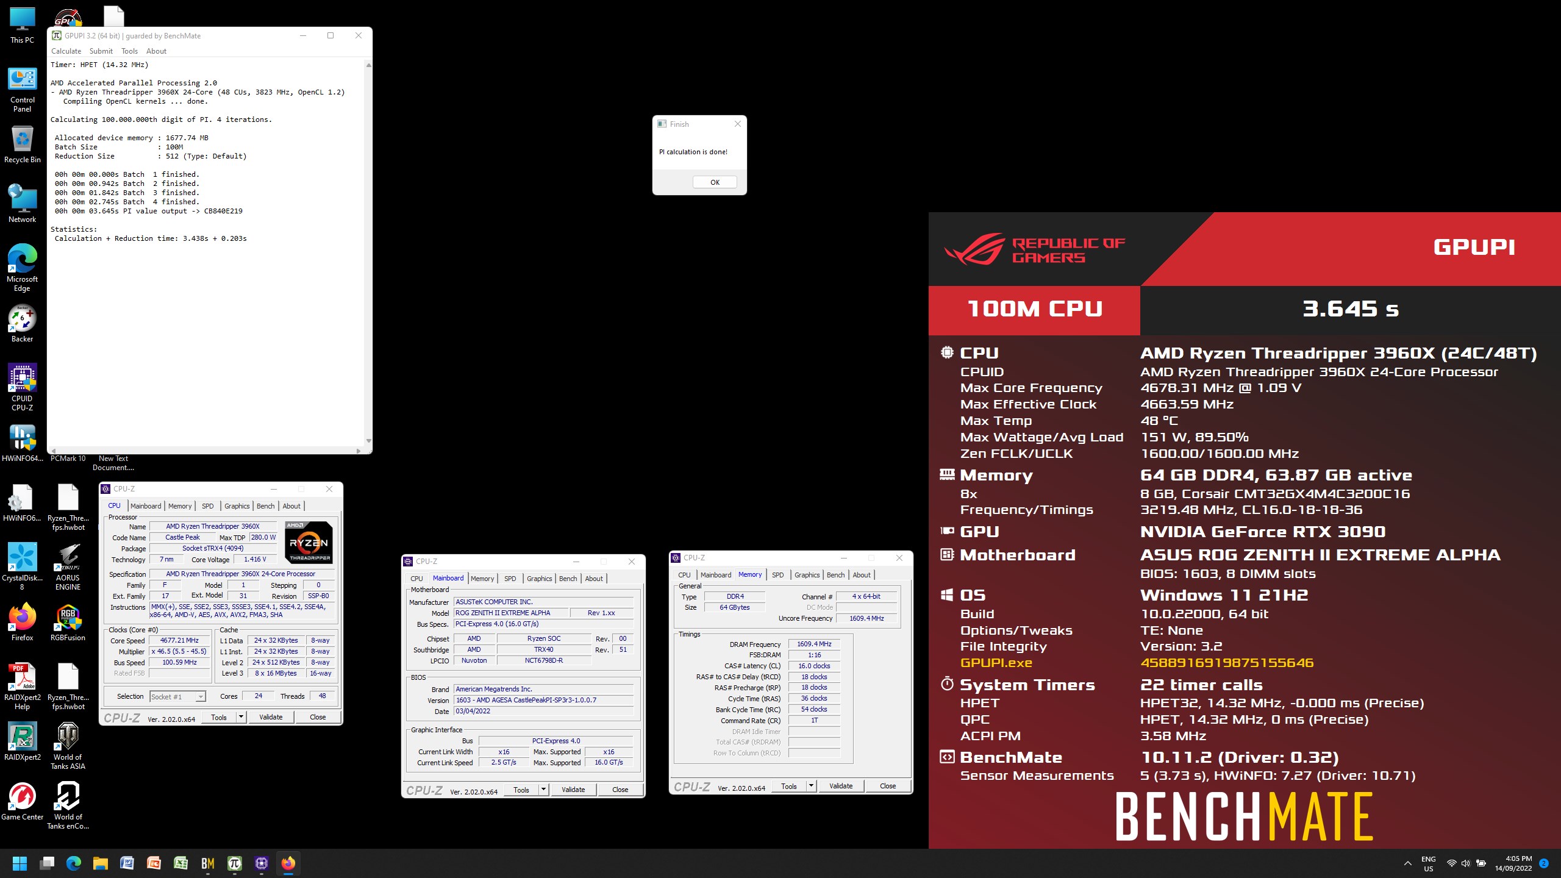Click GPUPI vertical scrollbar up arrow
Screen dimensions: 1561x878
click(x=368, y=65)
